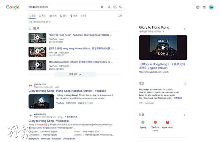Screen dimensions: 220x142
Task: Switch to the Images search tab
Action: coord(64,16)
